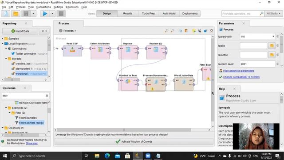Image resolution: width=284 pixels, height=160 pixels.
Task: Focus the global search field
Action: click(240, 14)
